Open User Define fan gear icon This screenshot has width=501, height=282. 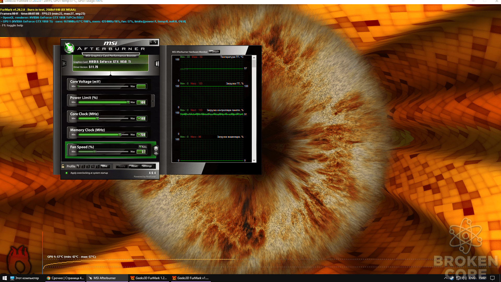(x=156, y=150)
